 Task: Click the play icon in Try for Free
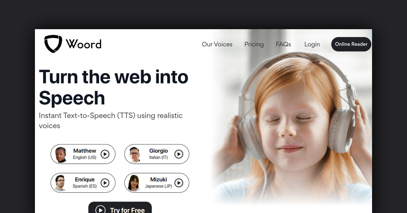(x=100, y=210)
